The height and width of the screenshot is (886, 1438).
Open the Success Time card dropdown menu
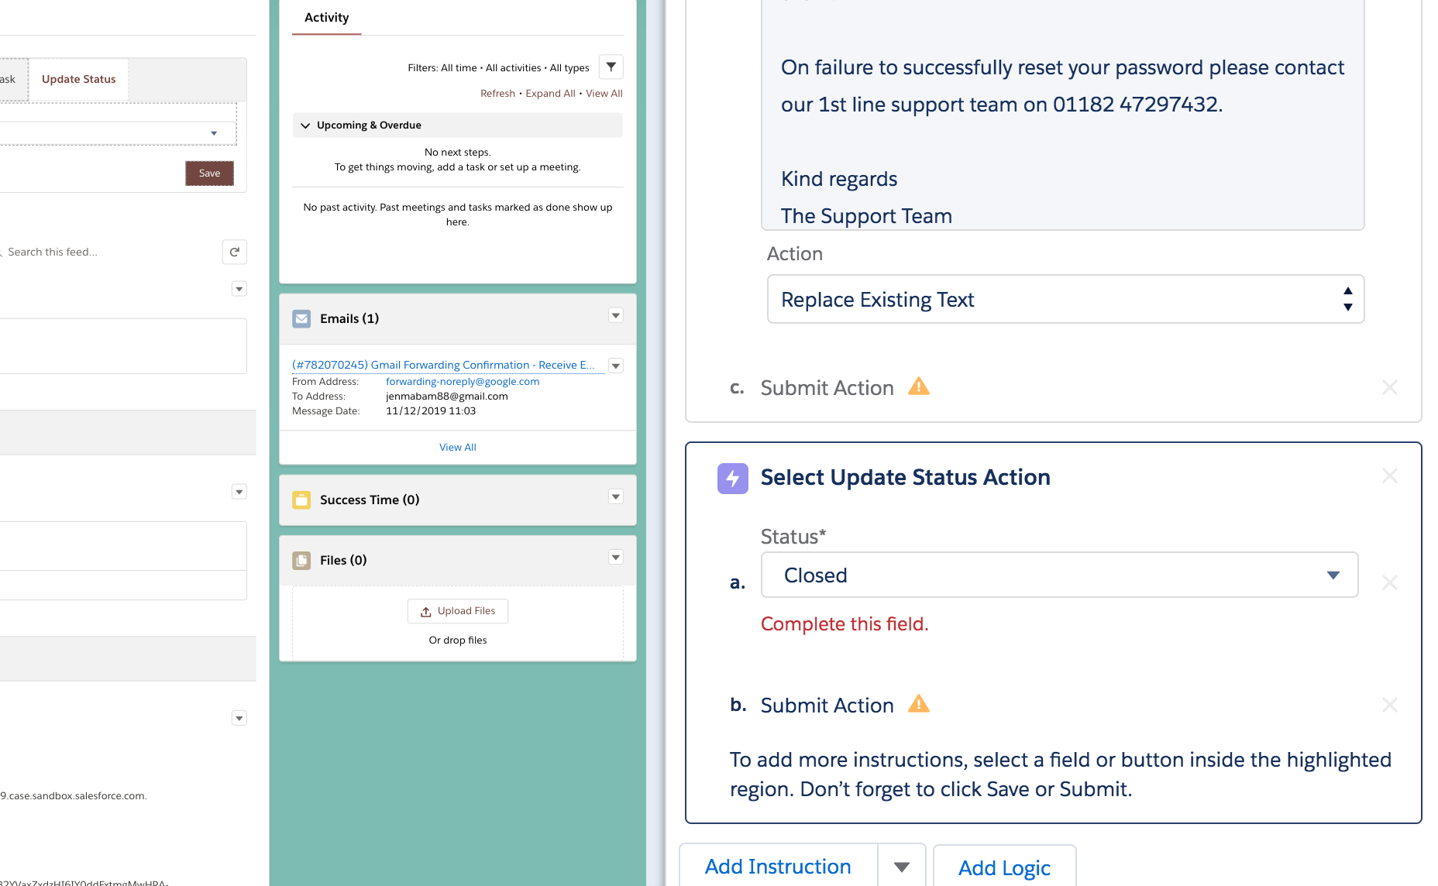click(616, 496)
